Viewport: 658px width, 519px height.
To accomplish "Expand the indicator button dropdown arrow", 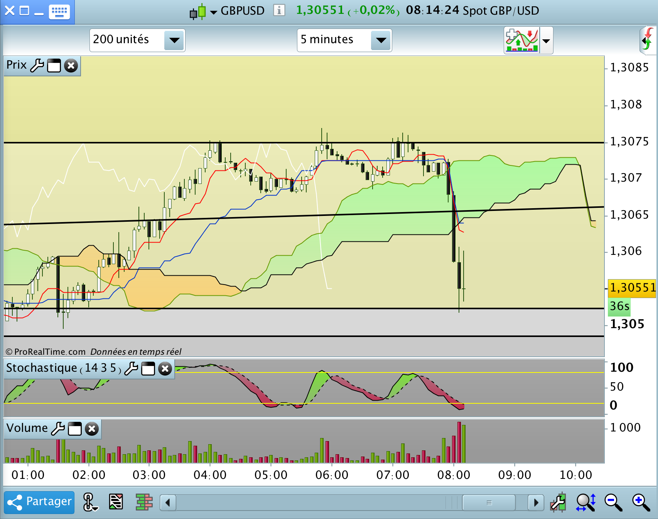I will point(546,40).
